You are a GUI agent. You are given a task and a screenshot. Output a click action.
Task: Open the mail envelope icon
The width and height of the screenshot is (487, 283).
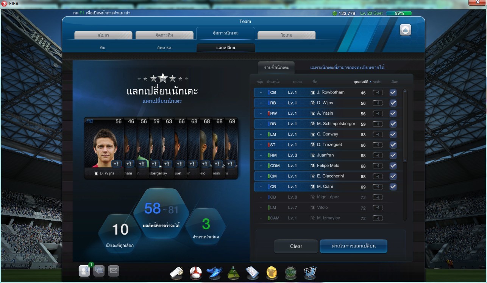point(114,271)
